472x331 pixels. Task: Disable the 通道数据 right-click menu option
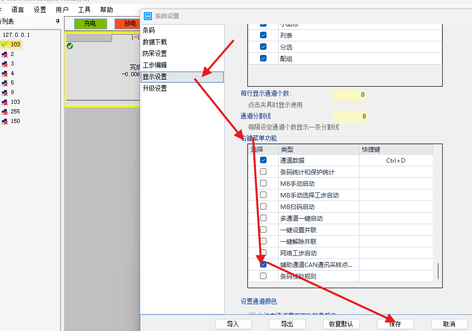(263, 160)
